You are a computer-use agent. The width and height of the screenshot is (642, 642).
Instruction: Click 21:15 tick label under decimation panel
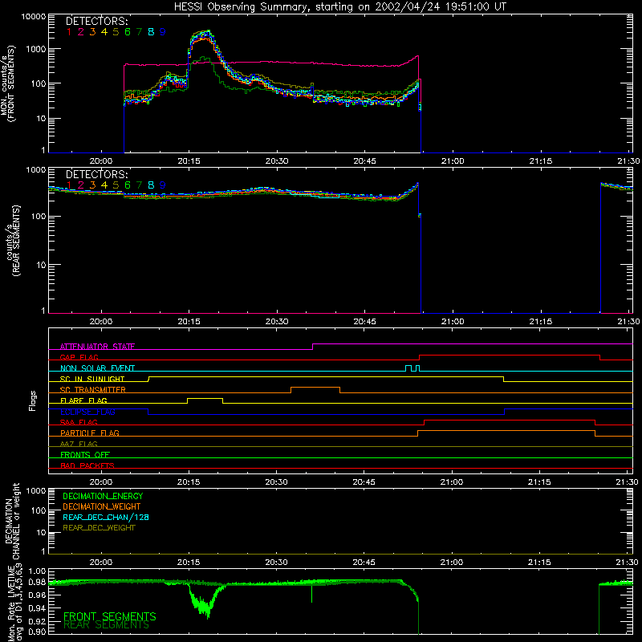(539, 563)
